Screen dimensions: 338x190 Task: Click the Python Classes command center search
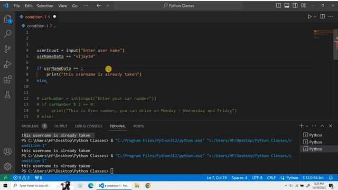click(x=178, y=6)
